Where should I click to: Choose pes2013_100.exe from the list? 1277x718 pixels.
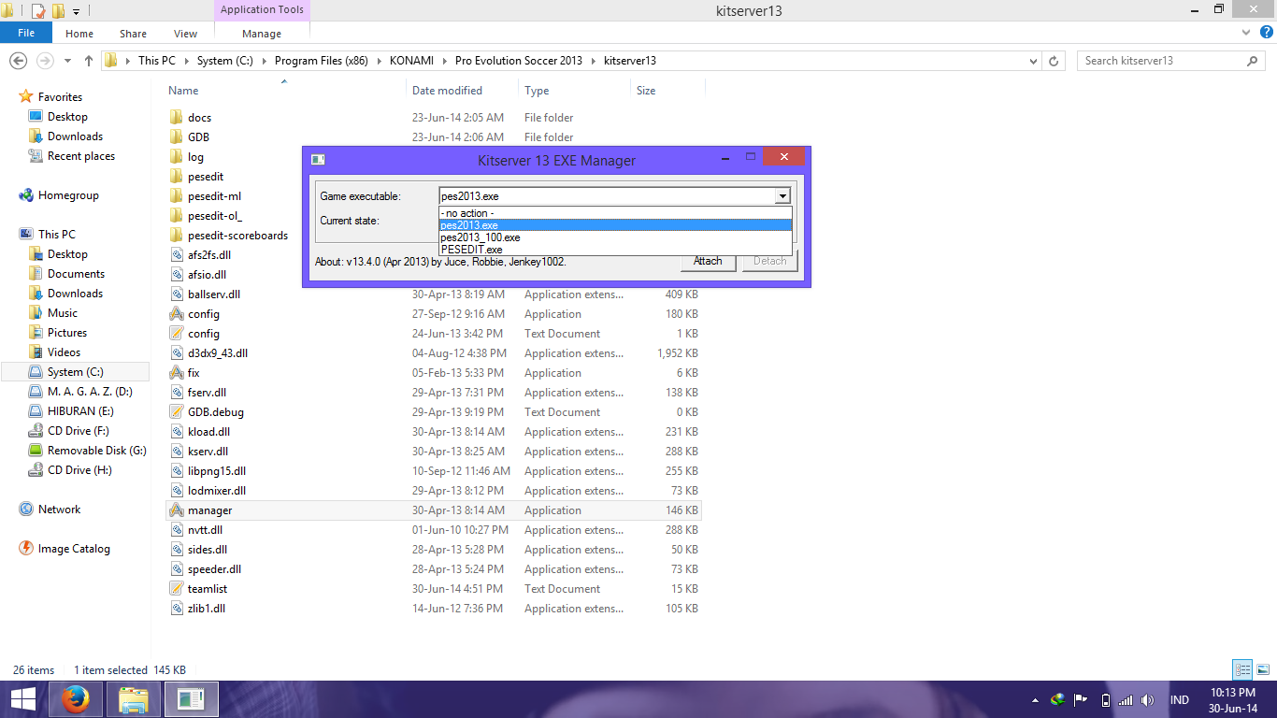pos(615,237)
